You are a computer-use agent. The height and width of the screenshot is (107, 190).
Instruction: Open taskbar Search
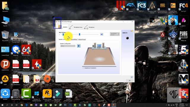click(7, 105)
